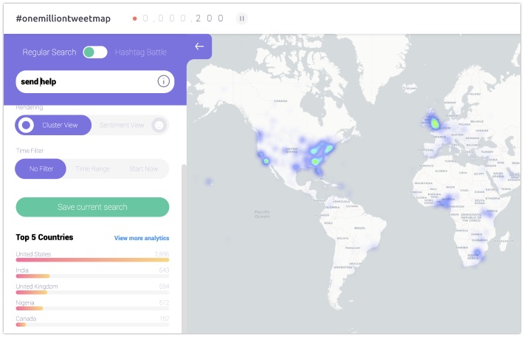Click the UK tweet heat cluster
Viewport: 524px width, 337px height.
click(435, 123)
